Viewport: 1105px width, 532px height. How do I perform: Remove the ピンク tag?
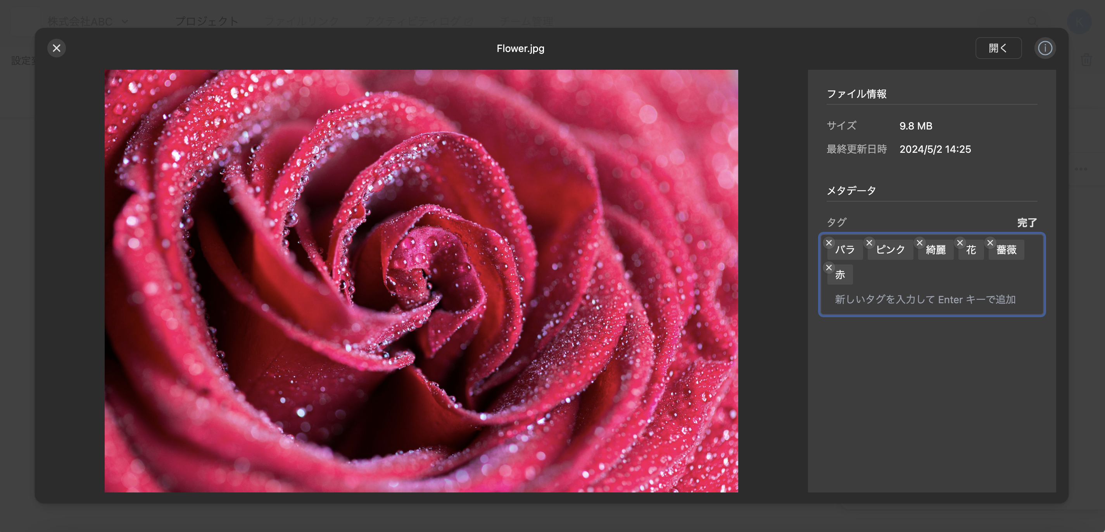click(869, 243)
